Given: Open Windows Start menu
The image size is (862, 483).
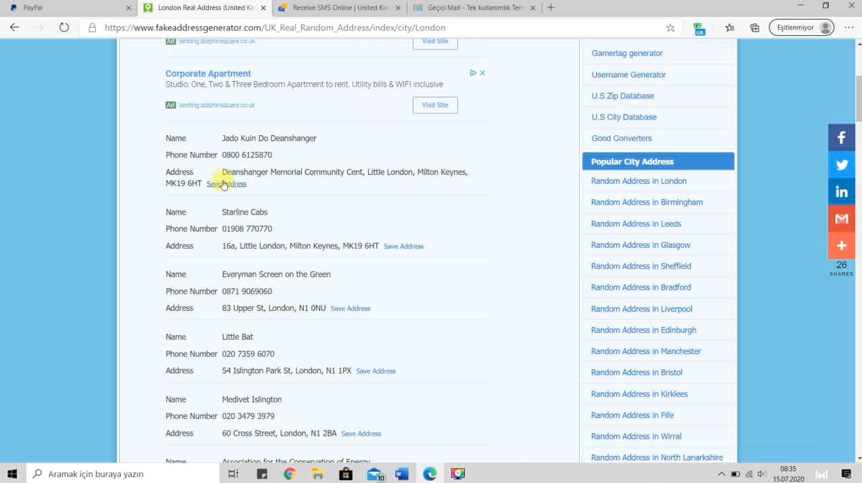Looking at the screenshot, I should (x=12, y=474).
